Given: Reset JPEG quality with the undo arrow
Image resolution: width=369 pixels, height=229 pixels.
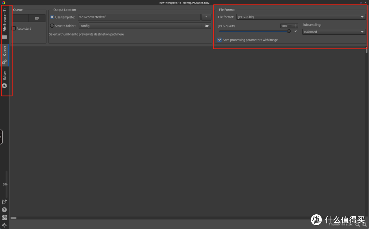Looking at the screenshot, I should [296, 31].
